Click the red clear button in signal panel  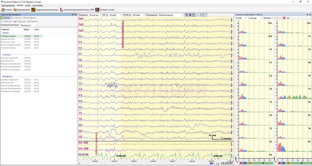(284, 18)
